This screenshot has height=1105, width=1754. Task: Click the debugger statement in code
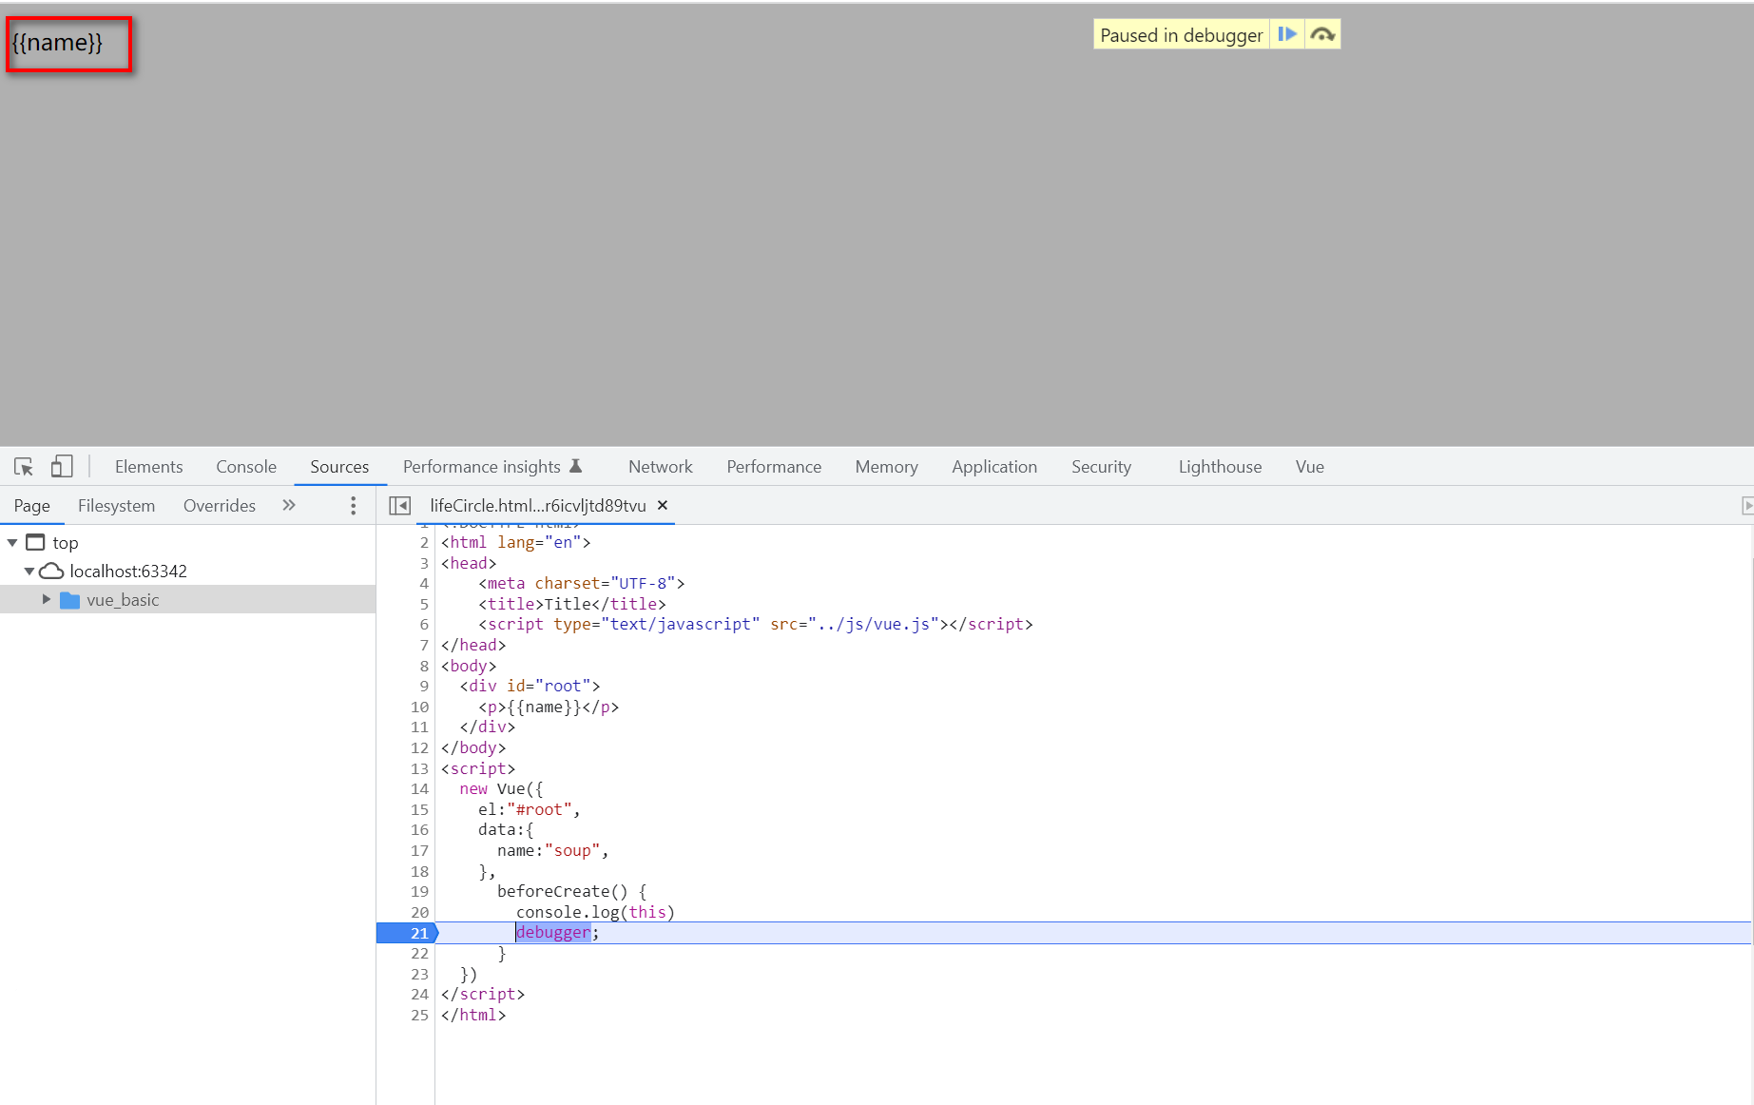point(553,933)
